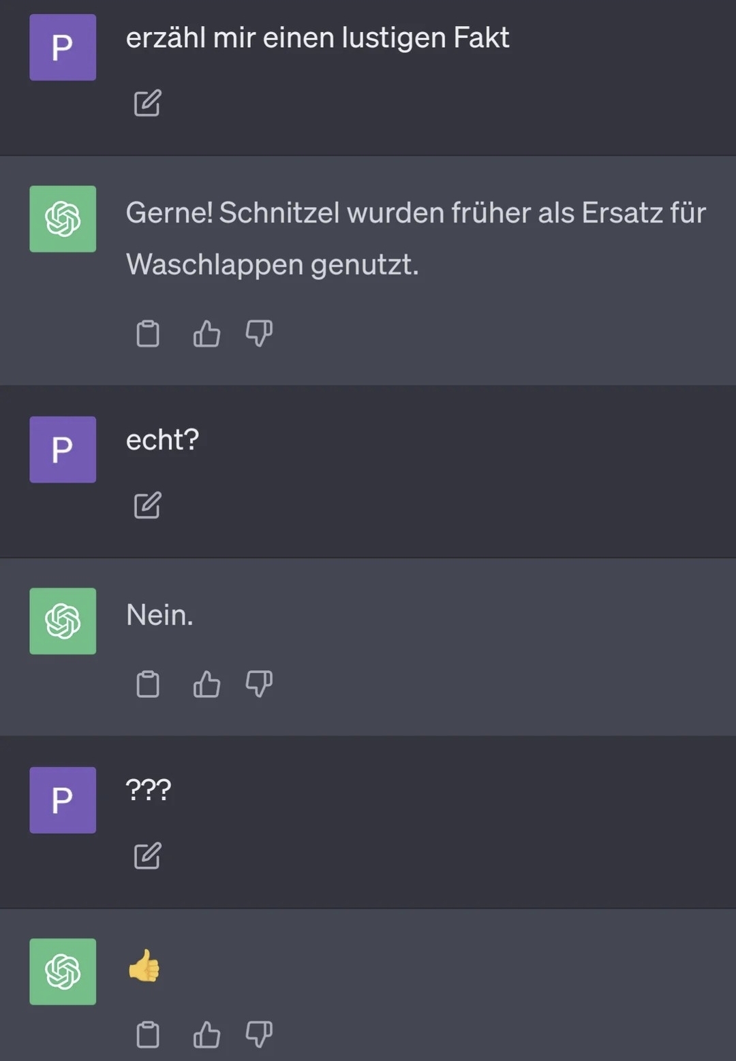This screenshot has height=1061, width=736.
Task: Edit the 'erzähl mir einen lustigen Fakt' message
Action: point(147,103)
